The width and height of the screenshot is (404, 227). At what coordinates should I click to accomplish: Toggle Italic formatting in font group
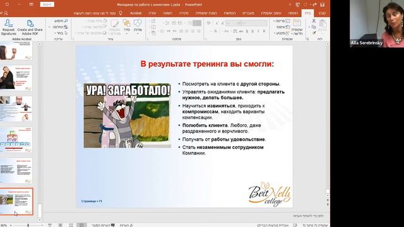258,31
